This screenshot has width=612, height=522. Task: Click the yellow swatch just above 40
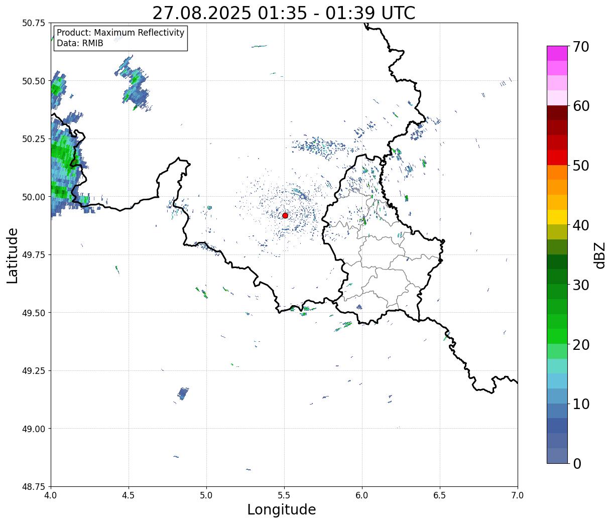point(557,217)
